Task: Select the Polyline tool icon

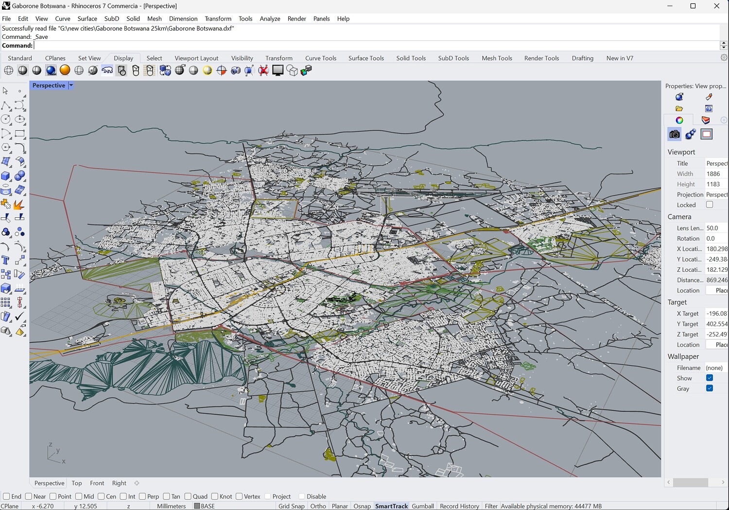Action: coord(6,106)
